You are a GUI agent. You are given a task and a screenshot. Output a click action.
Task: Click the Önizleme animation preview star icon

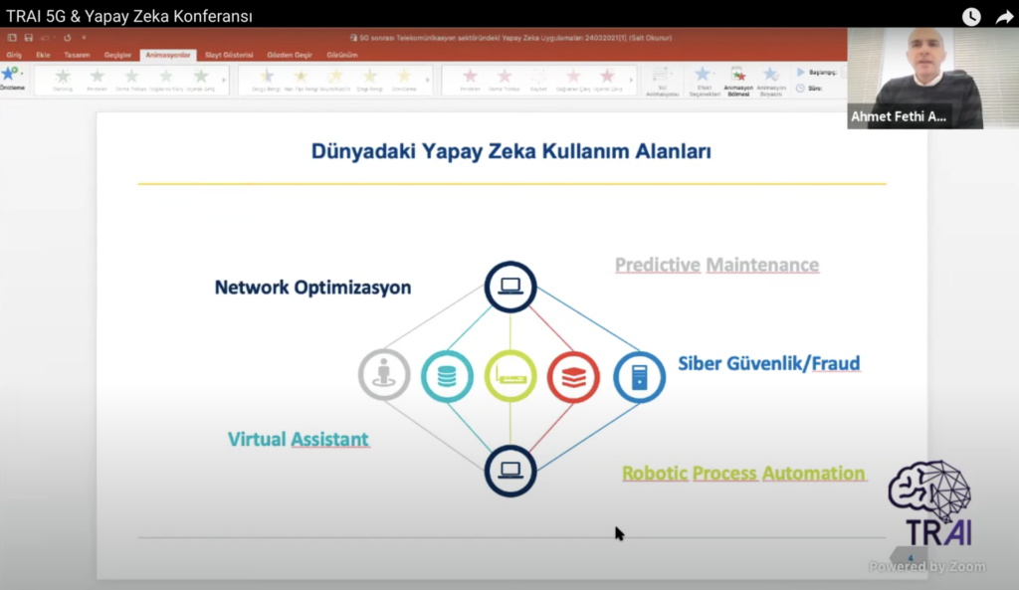[10, 75]
